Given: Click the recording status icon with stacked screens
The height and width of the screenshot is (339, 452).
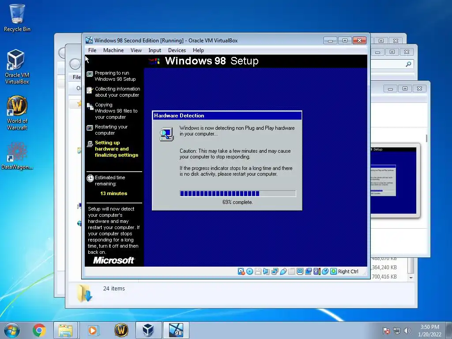Looking at the screenshot, I should (308, 271).
